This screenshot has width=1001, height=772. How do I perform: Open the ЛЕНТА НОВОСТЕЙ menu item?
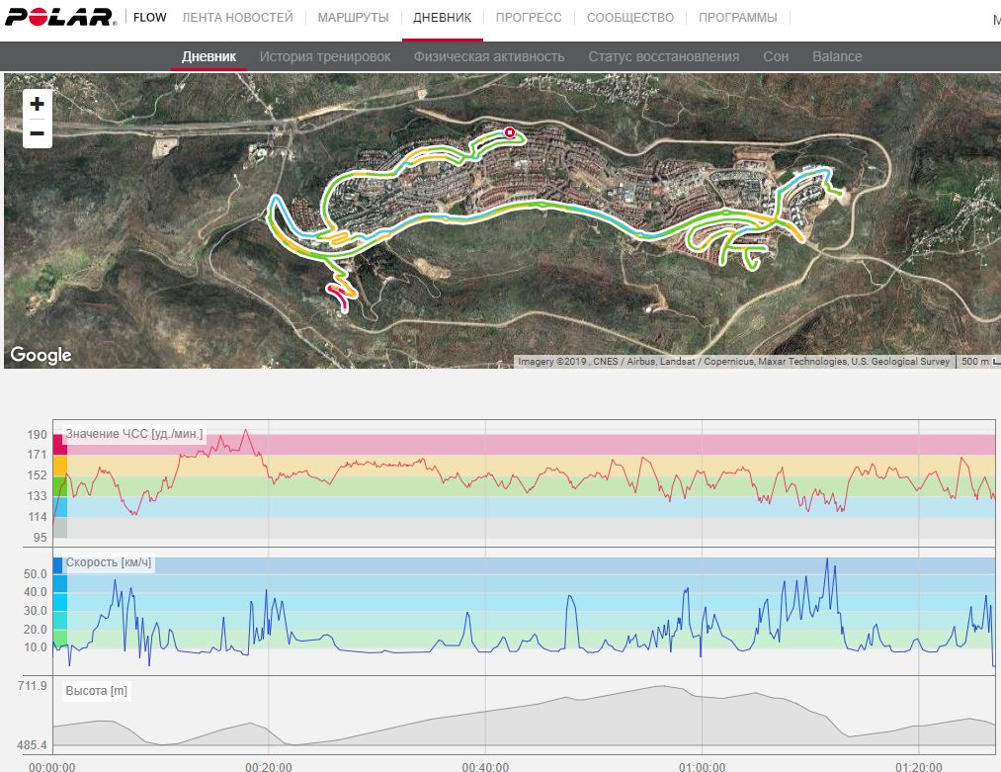237,18
